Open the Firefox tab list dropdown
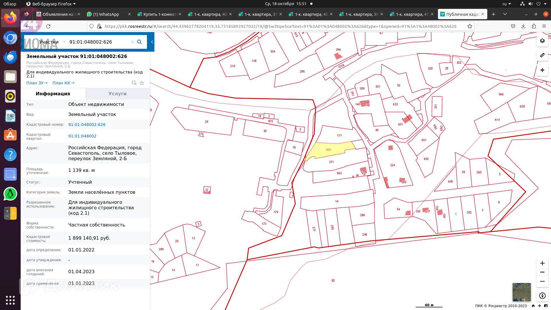The height and width of the screenshot is (310, 551). click(x=505, y=14)
